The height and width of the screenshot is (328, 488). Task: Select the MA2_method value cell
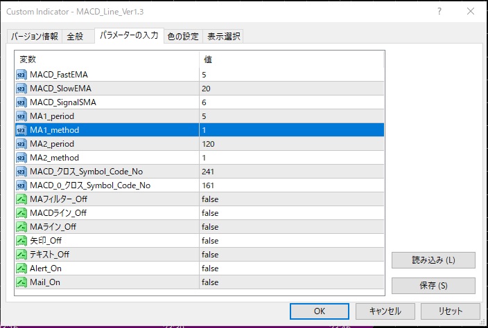pyautogui.click(x=291, y=157)
